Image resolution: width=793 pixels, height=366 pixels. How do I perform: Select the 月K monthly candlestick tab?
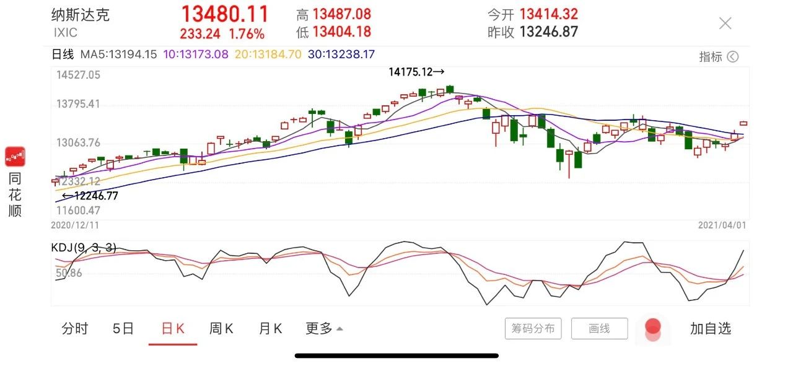pos(270,329)
